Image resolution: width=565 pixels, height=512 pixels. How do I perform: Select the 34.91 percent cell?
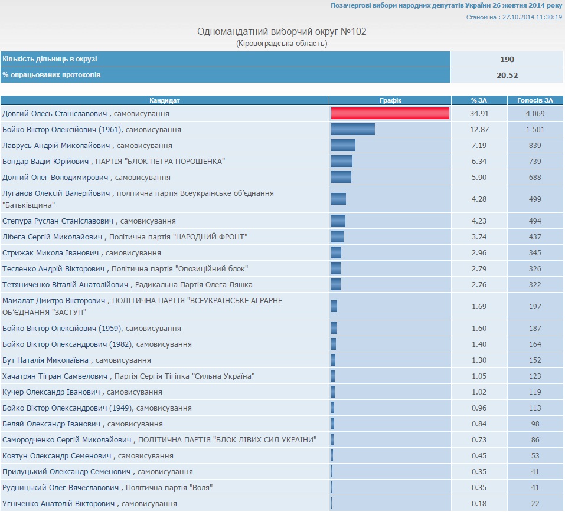coord(479,113)
